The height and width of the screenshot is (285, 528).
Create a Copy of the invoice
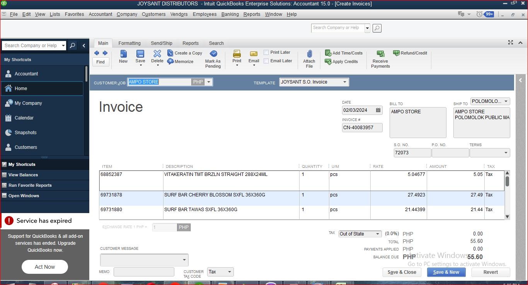(x=185, y=53)
